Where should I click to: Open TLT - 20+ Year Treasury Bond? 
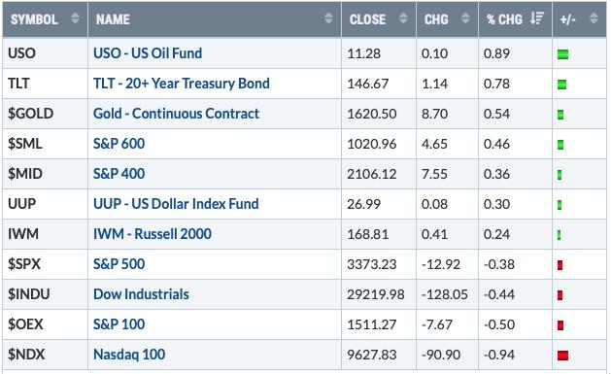(x=182, y=84)
